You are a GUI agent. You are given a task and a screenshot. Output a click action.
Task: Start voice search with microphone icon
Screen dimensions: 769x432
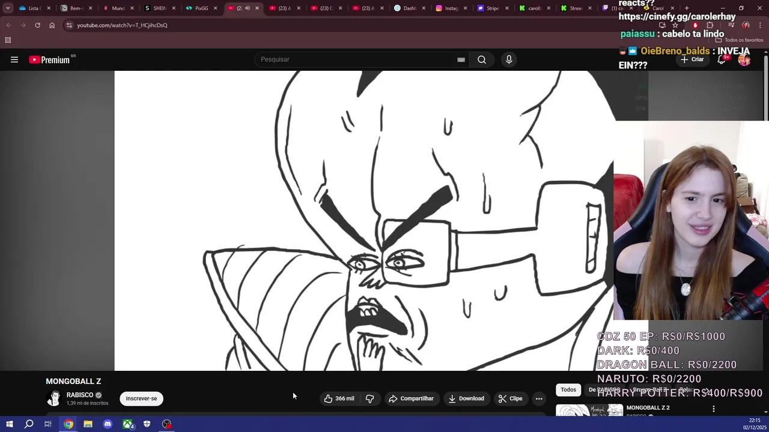click(x=509, y=59)
